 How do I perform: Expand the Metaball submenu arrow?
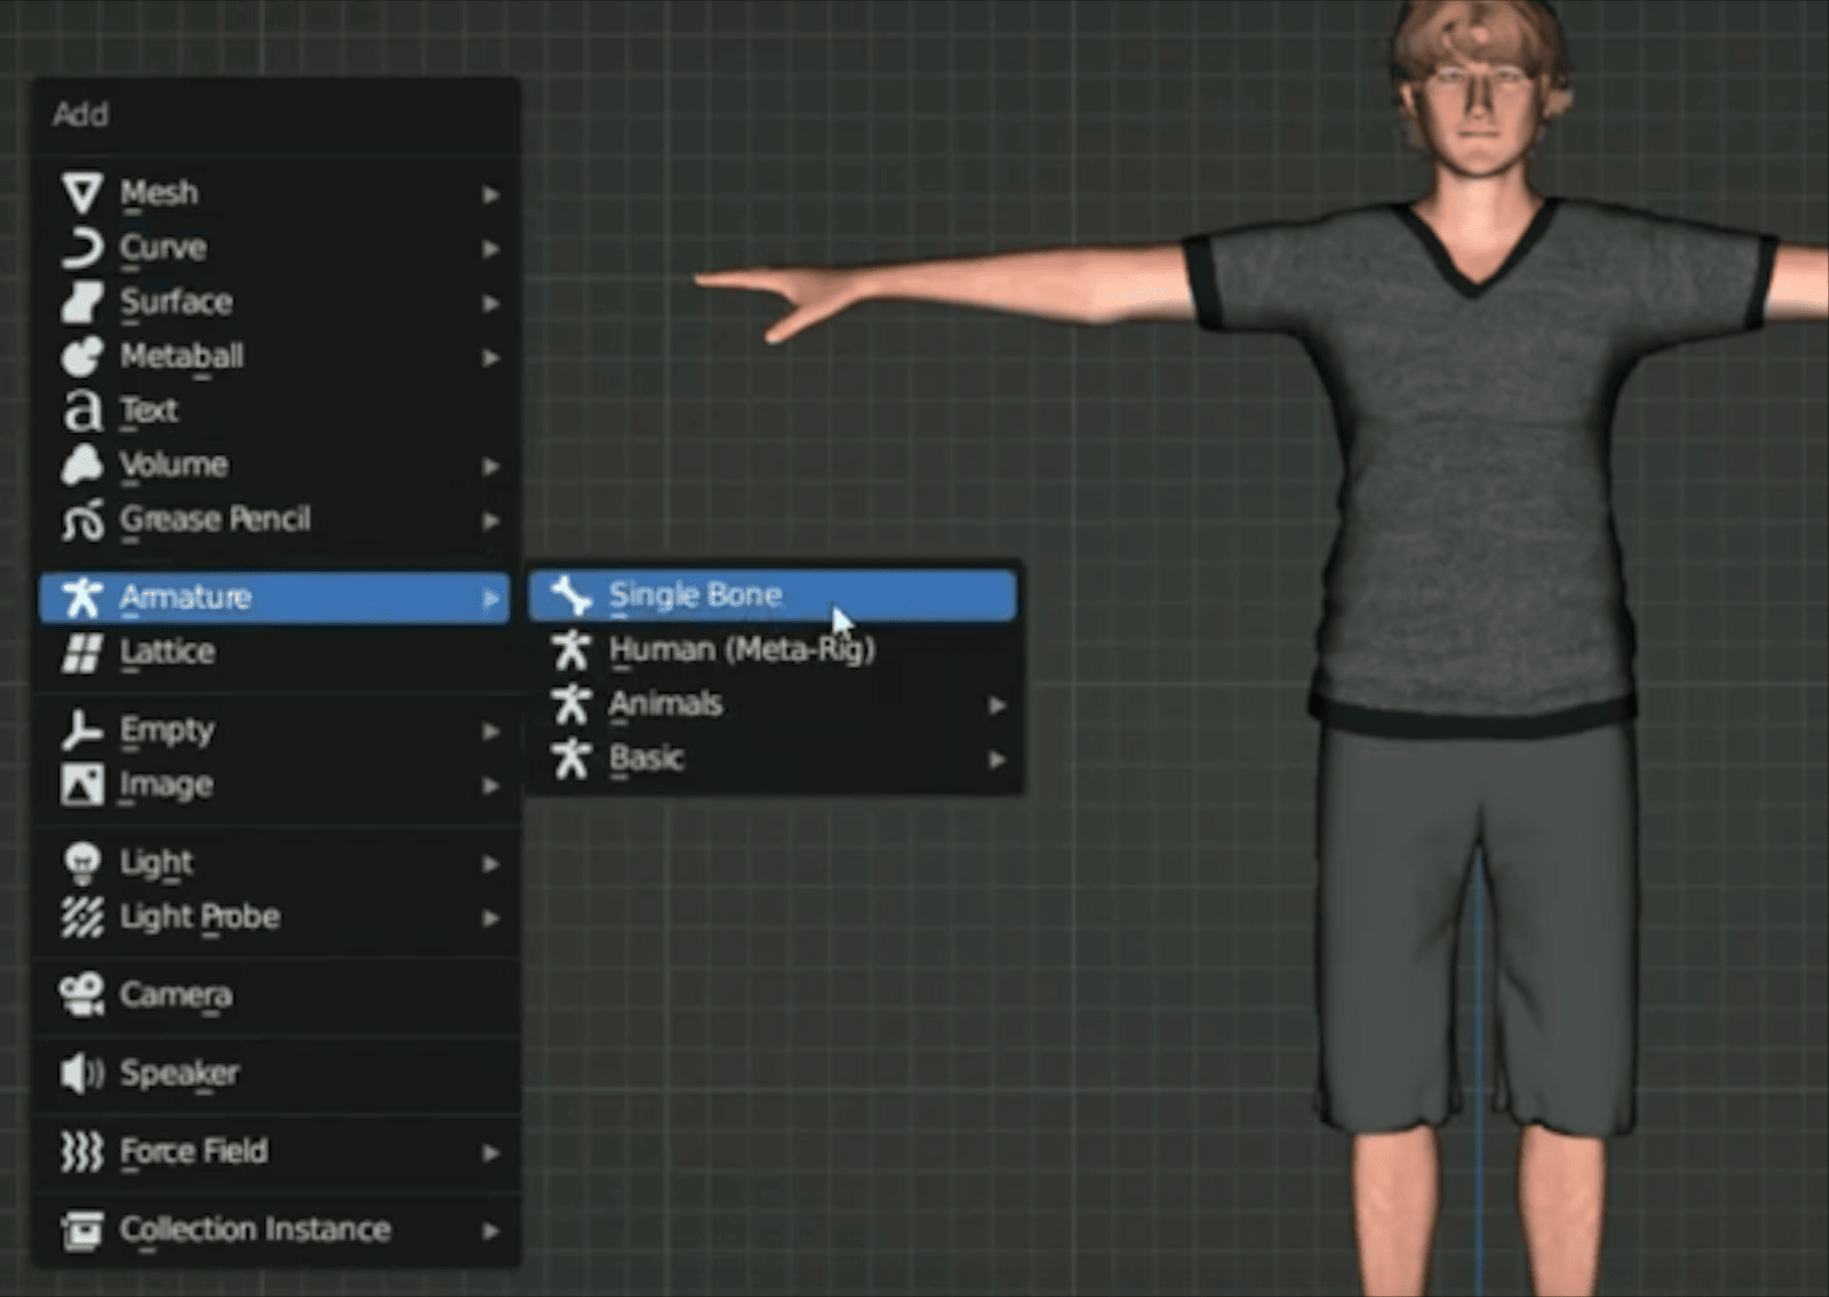pos(491,357)
